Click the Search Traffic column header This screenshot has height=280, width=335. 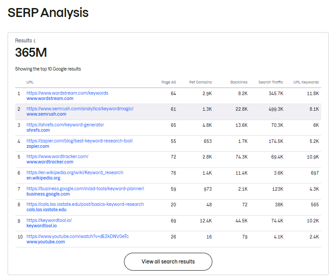click(271, 82)
